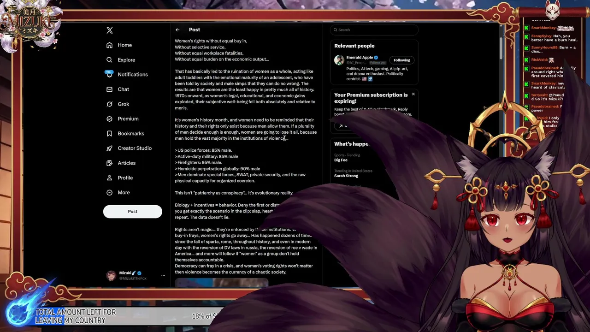Open the Explore magnifier icon
This screenshot has height=332, width=590.
click(x=109, y=60)
